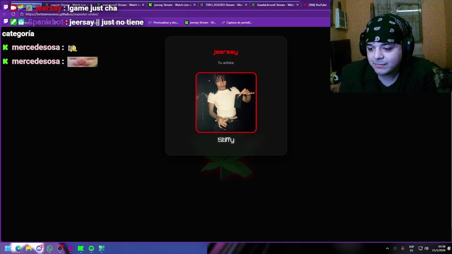Open Spotify from the taskbar
Screen dimensions: 452x254
point(91,248)
